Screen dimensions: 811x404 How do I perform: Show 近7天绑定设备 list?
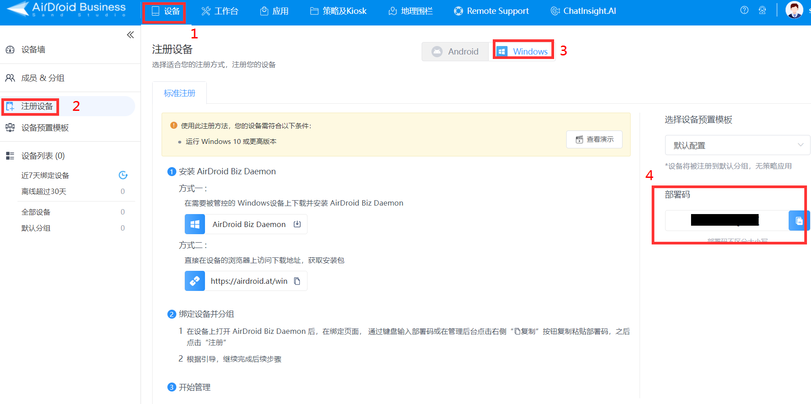point(45,175)
